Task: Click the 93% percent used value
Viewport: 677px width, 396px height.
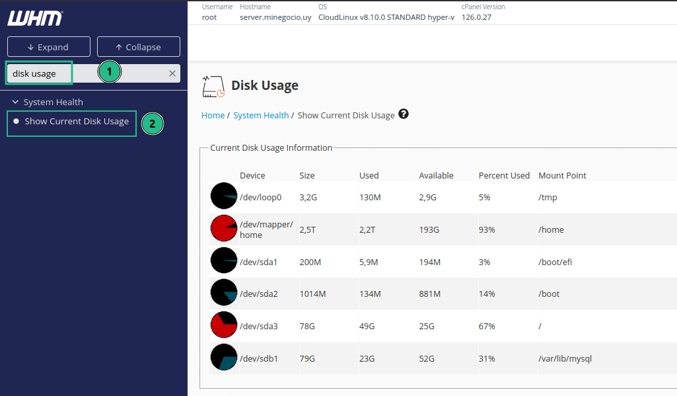Action: coord(487,229)
